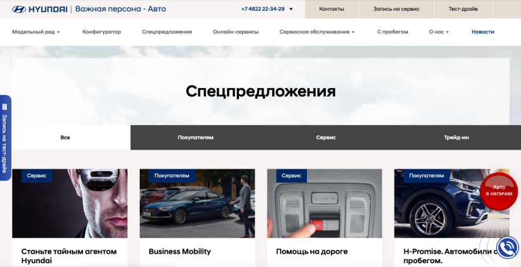Open the Помощь на дороге image
Screen dimensions: 521x267
[325, 204]
